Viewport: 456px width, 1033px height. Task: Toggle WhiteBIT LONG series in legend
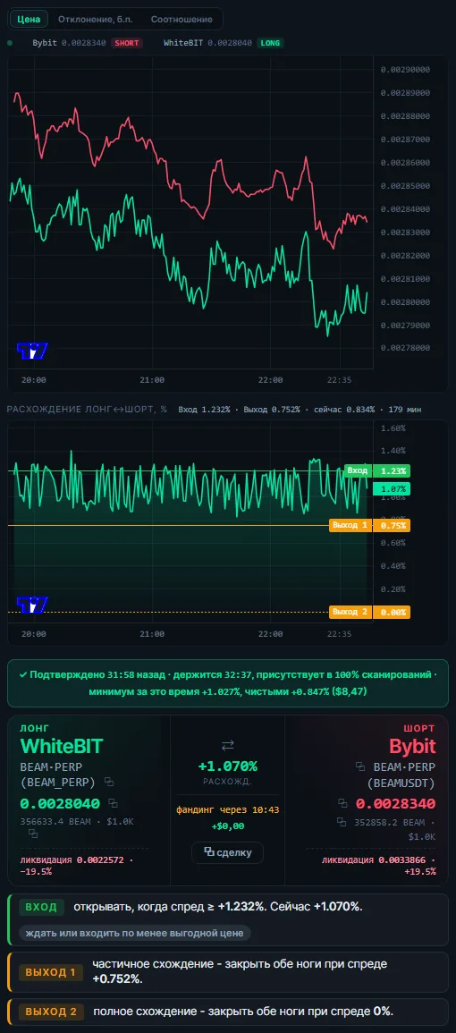[x=223, y=43]
